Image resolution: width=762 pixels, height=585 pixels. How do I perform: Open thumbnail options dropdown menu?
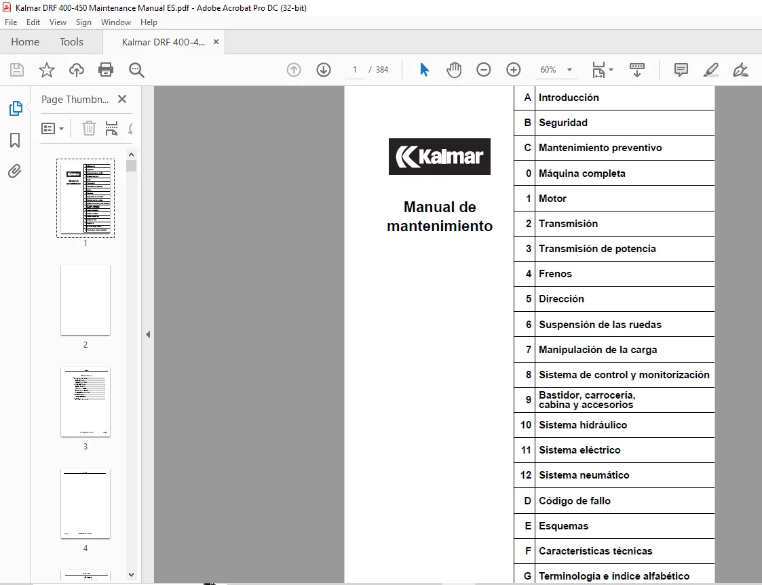pyautogui.click(x=52, y=129)
